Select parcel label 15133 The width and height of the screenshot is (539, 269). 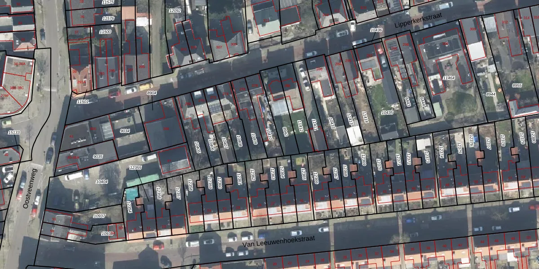click(x=14, y=132)
